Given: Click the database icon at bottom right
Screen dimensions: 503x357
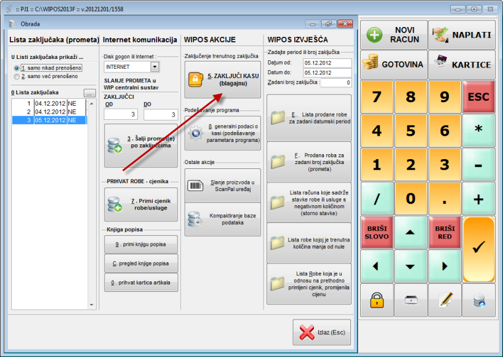Looking at the screenshot, I should pos(478,300).
